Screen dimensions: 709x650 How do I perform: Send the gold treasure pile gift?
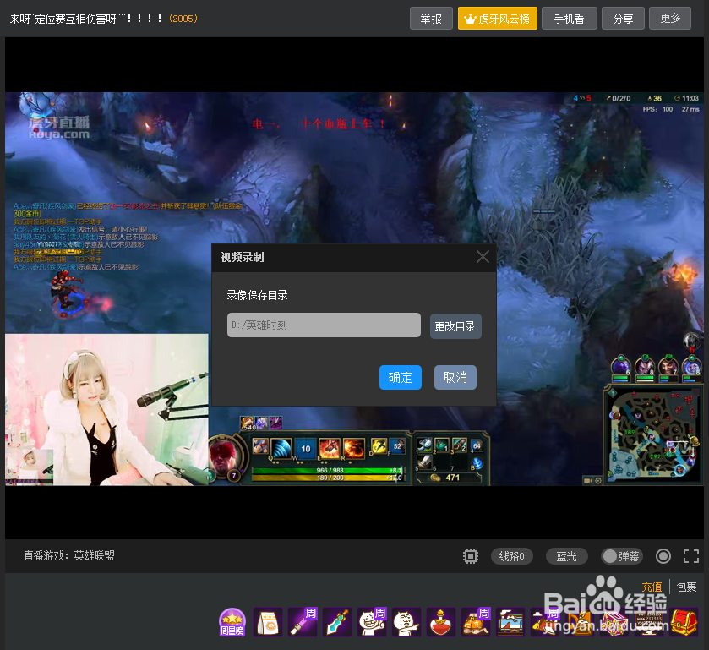pyautogui.click(x=476, y=622)
